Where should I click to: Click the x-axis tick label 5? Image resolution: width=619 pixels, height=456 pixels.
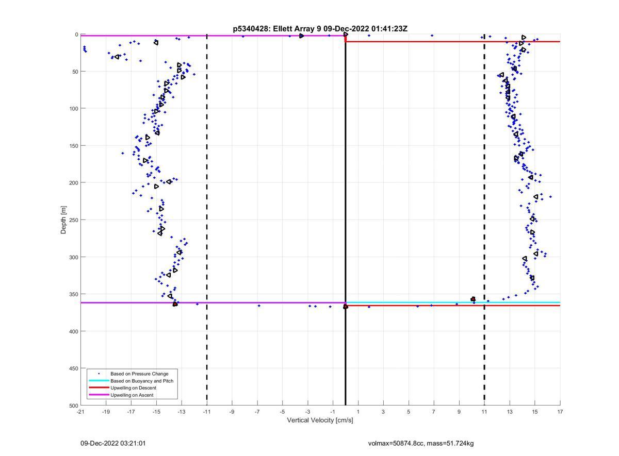coord(409,412)
